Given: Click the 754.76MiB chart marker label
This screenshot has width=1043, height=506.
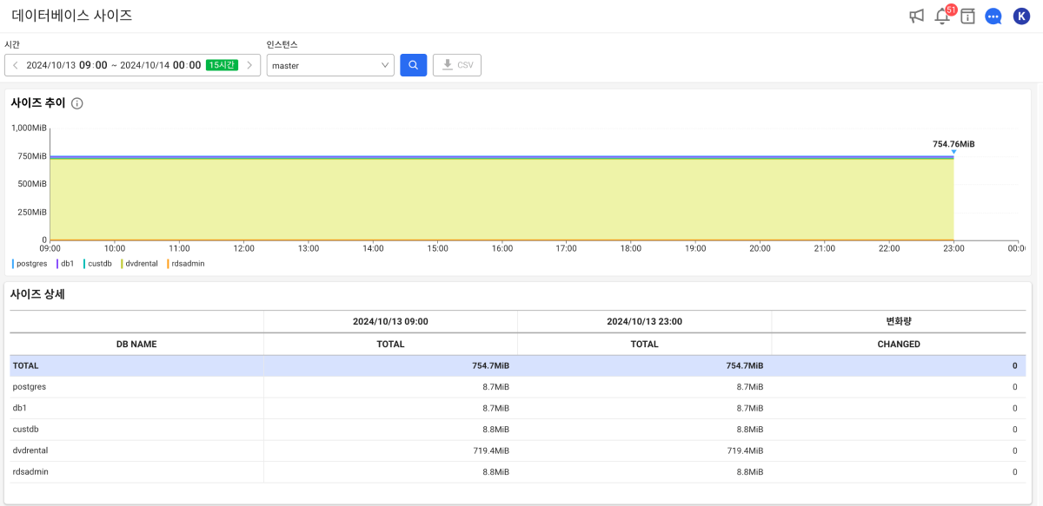Looking at the screenshot, I should tap(953, 144).
